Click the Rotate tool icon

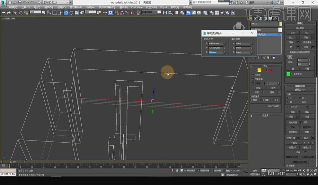[71, 12]
